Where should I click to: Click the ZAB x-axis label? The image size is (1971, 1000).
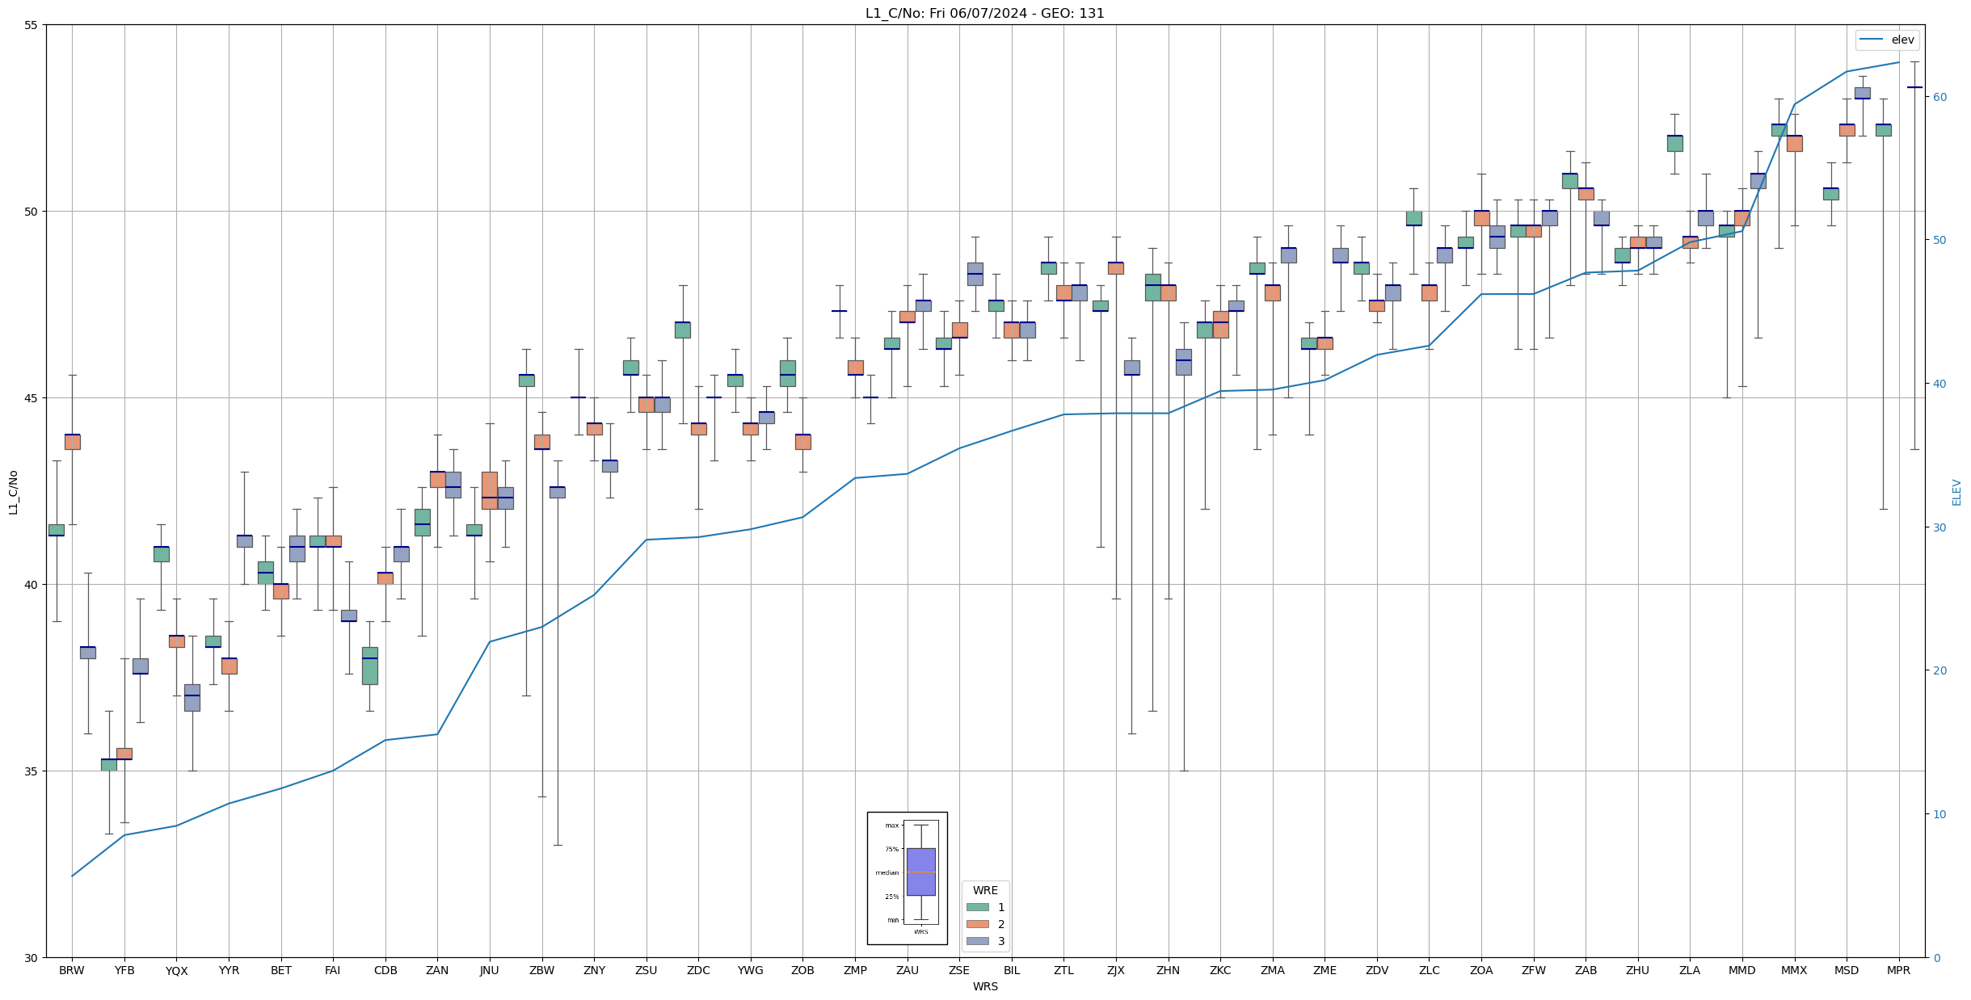(x=1586, y=970)
